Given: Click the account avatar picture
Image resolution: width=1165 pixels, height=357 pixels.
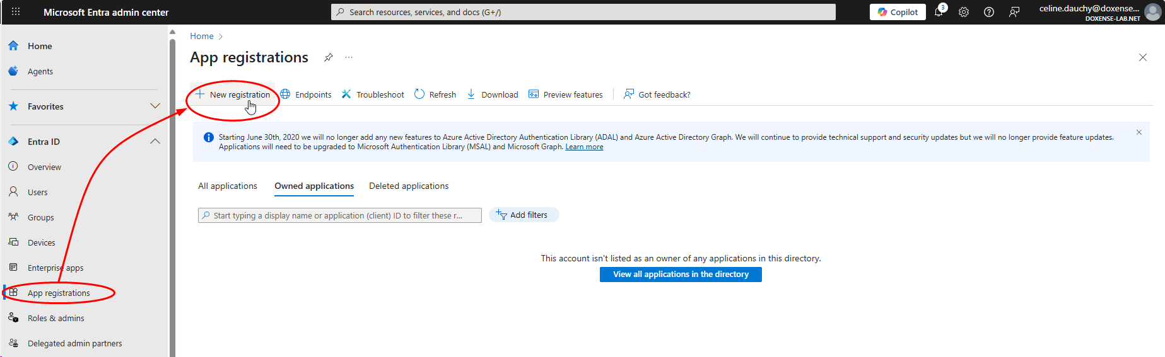Looking at the screenshot, I should coord(1153,12).
